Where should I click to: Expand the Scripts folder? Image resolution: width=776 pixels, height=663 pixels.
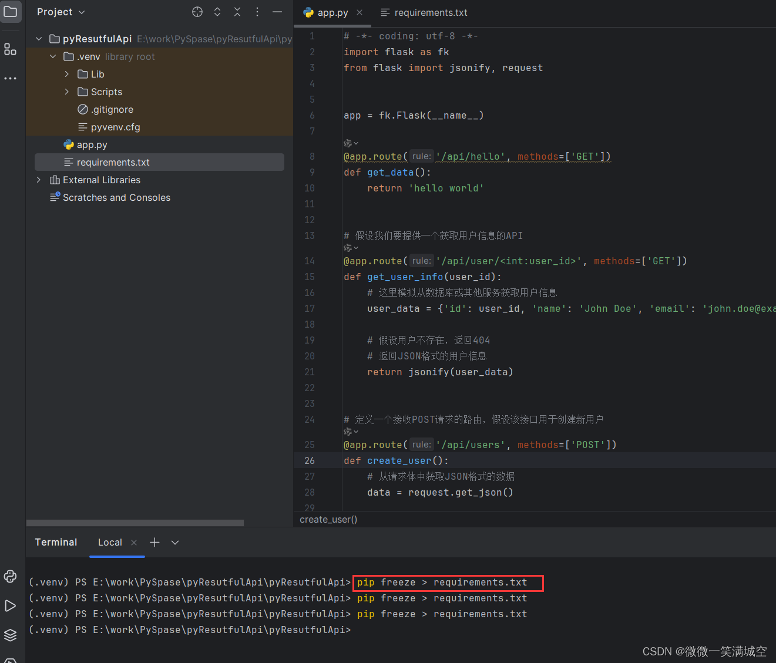pos(67,92)
